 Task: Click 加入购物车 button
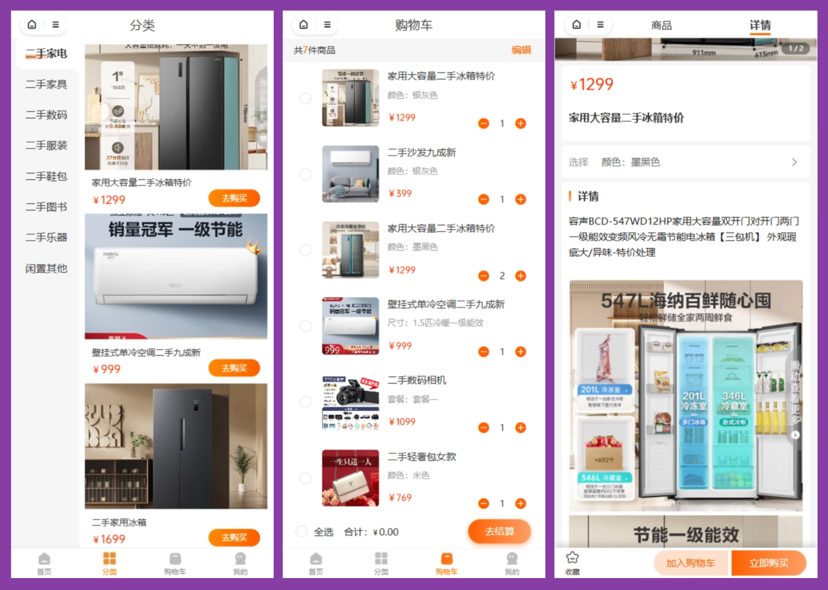[690, 563]
